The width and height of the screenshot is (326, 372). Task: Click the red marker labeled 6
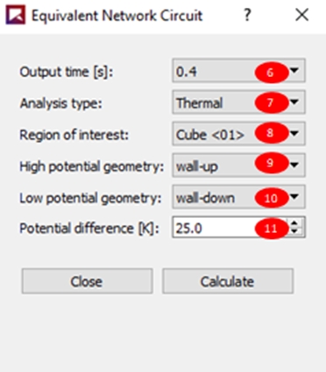pyautogui.click(x=271, y=73)
